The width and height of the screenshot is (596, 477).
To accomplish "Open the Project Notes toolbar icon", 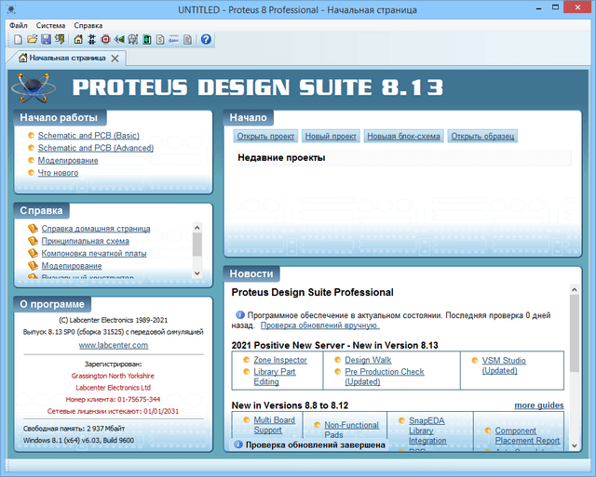I will (188, 39).
